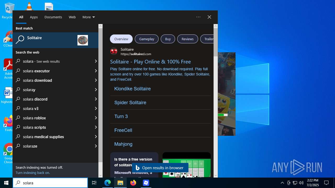
Task: Click search icon next to 'solara executor'
Action: tap(18, 71)
